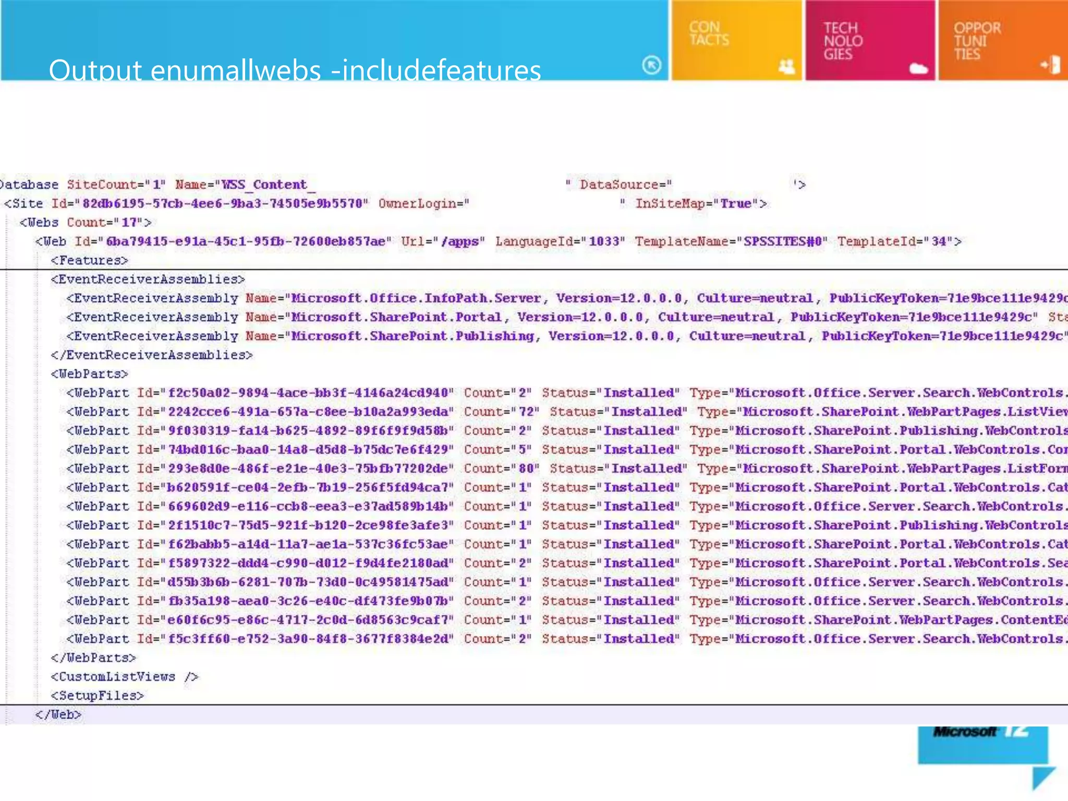The height and width of the screenshot is (801, 1068).
Task: Select WebPart Id 669602d9-e116 row
Action: (567, 506)
